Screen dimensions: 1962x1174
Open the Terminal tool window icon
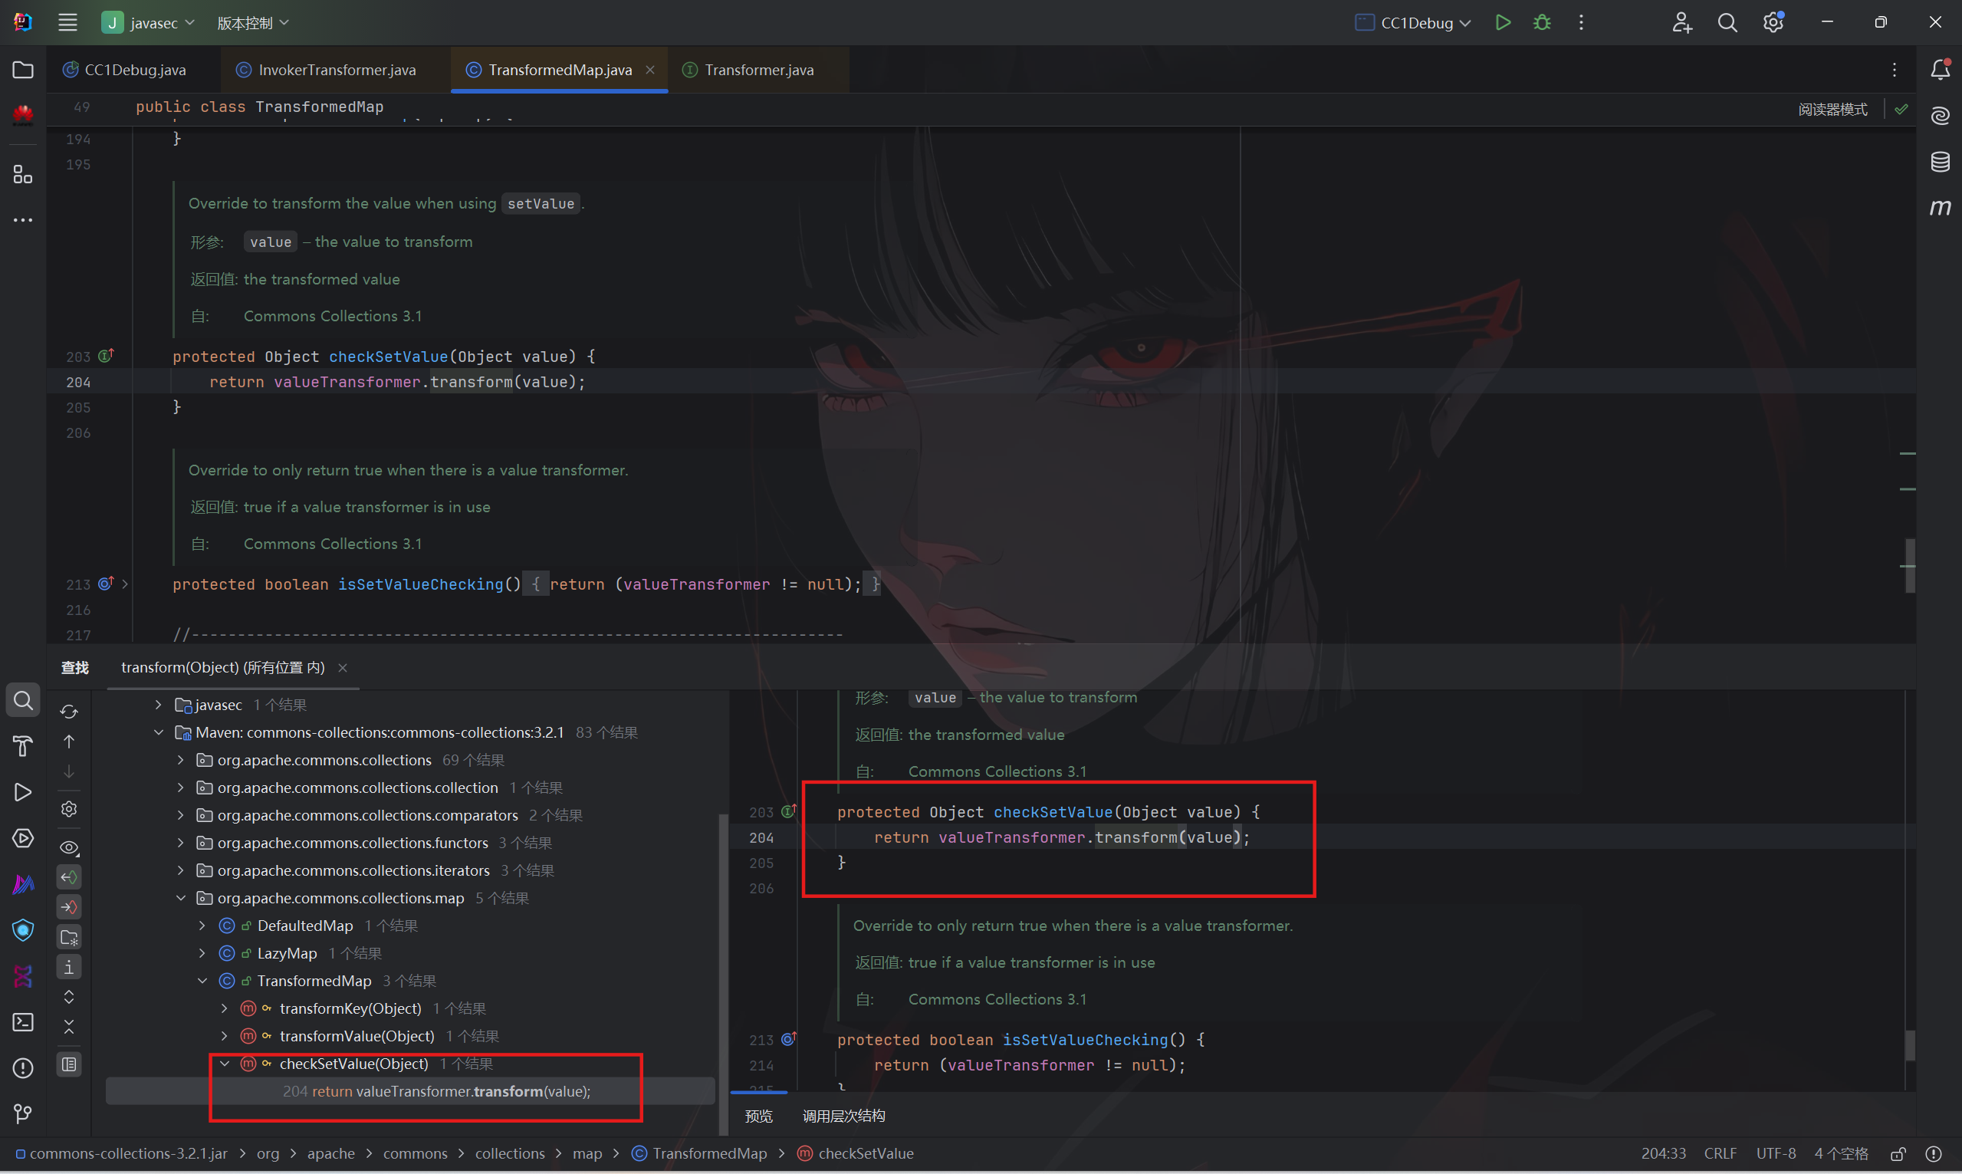(23, 1022)
